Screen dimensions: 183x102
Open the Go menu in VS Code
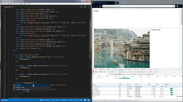point(17,4)
